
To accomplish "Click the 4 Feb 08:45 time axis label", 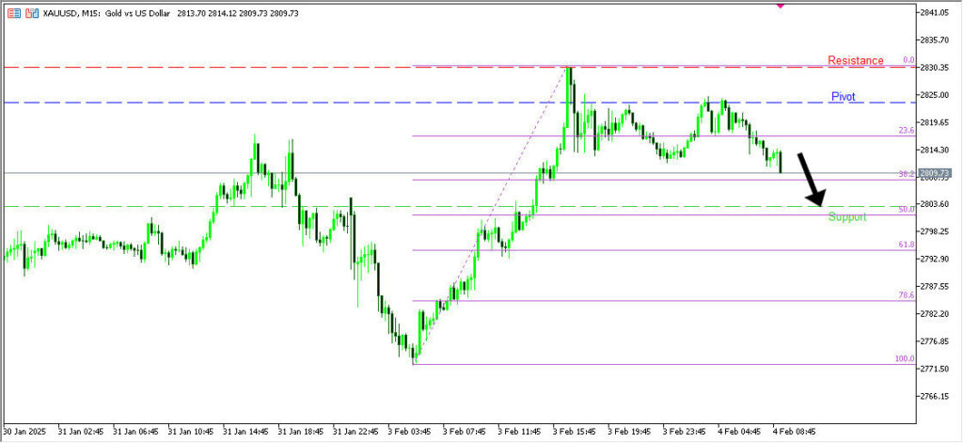I will pos(794,432).
